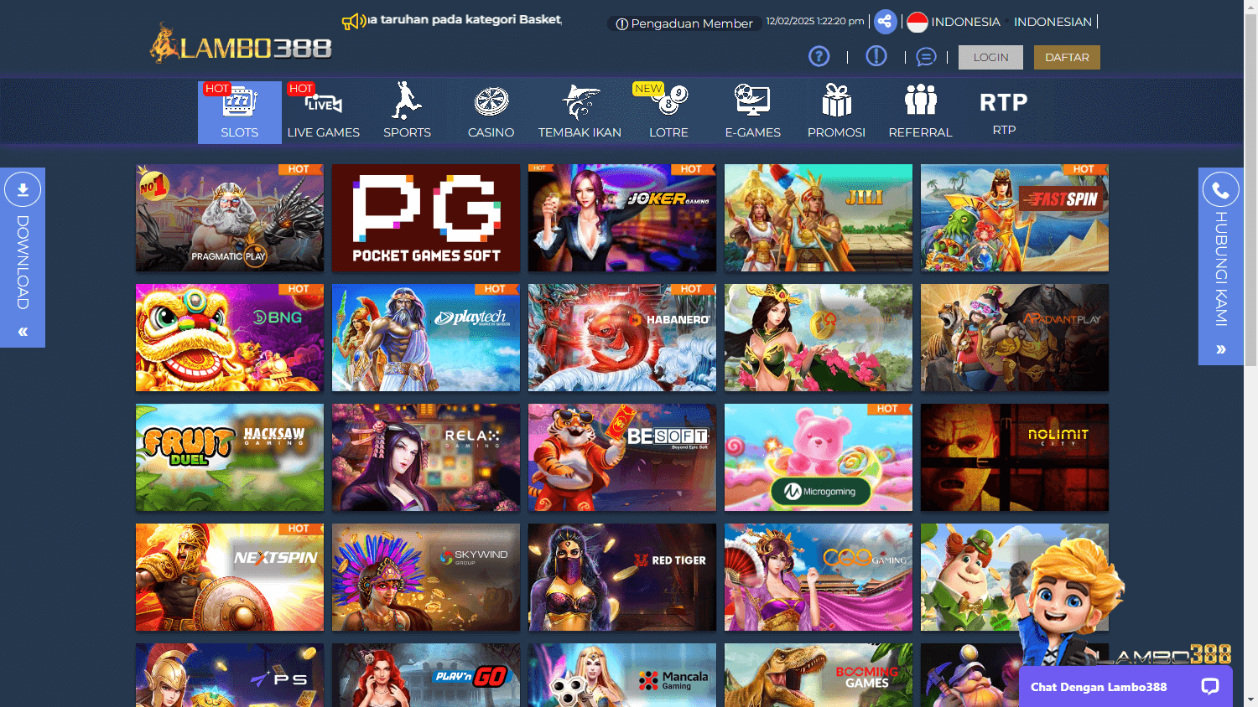The width and height of the screenshot is (1258, 707).
Task: Select Pragmatic Play provider tile
Action: (230, 218)
